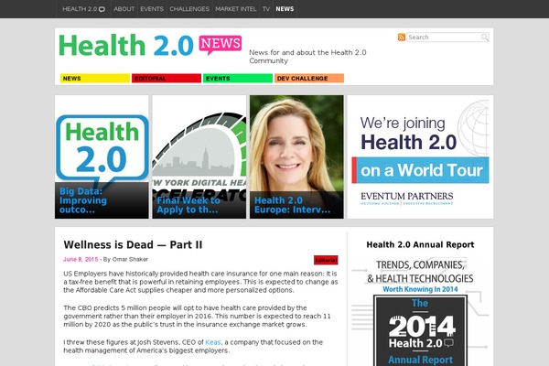Open the MARKET INTEL menu item
Image resolution: width=549 pixels, height=366 pixels.
point(236,9)
